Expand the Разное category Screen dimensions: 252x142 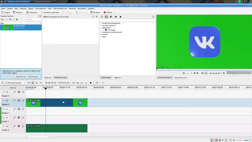(x=101, y=34)
